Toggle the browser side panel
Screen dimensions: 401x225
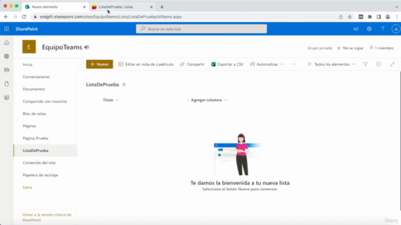coord(378,17)
